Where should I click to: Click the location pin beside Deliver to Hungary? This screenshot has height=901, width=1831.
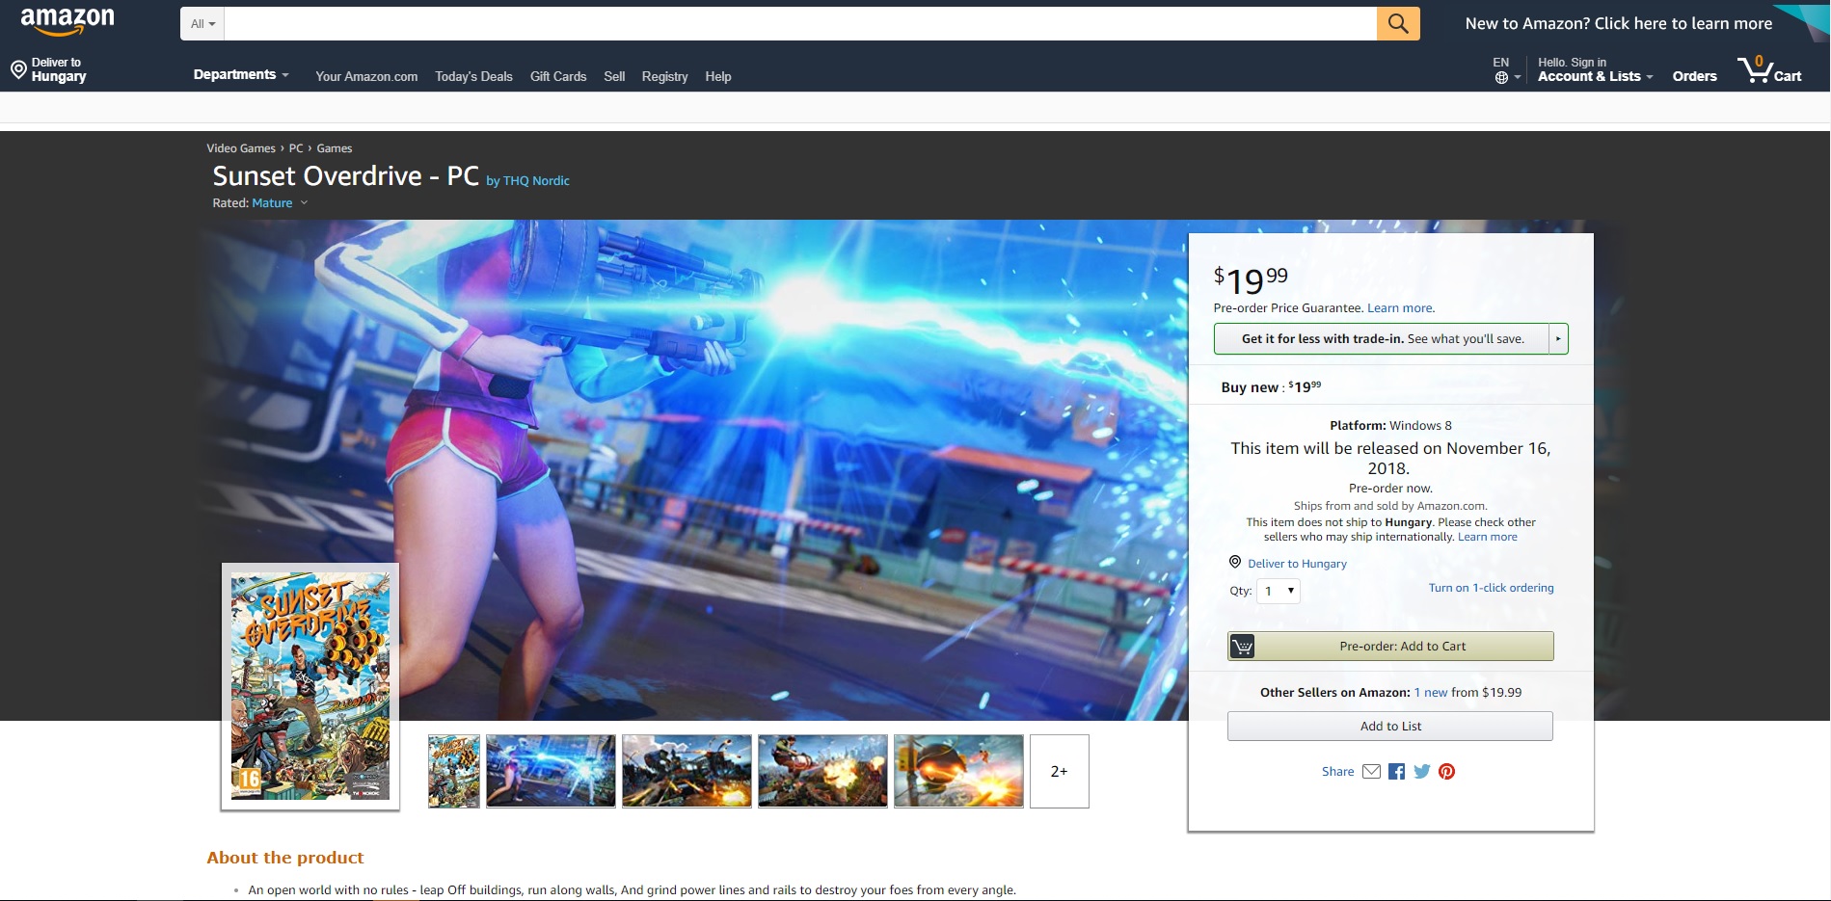click(18, 69)
